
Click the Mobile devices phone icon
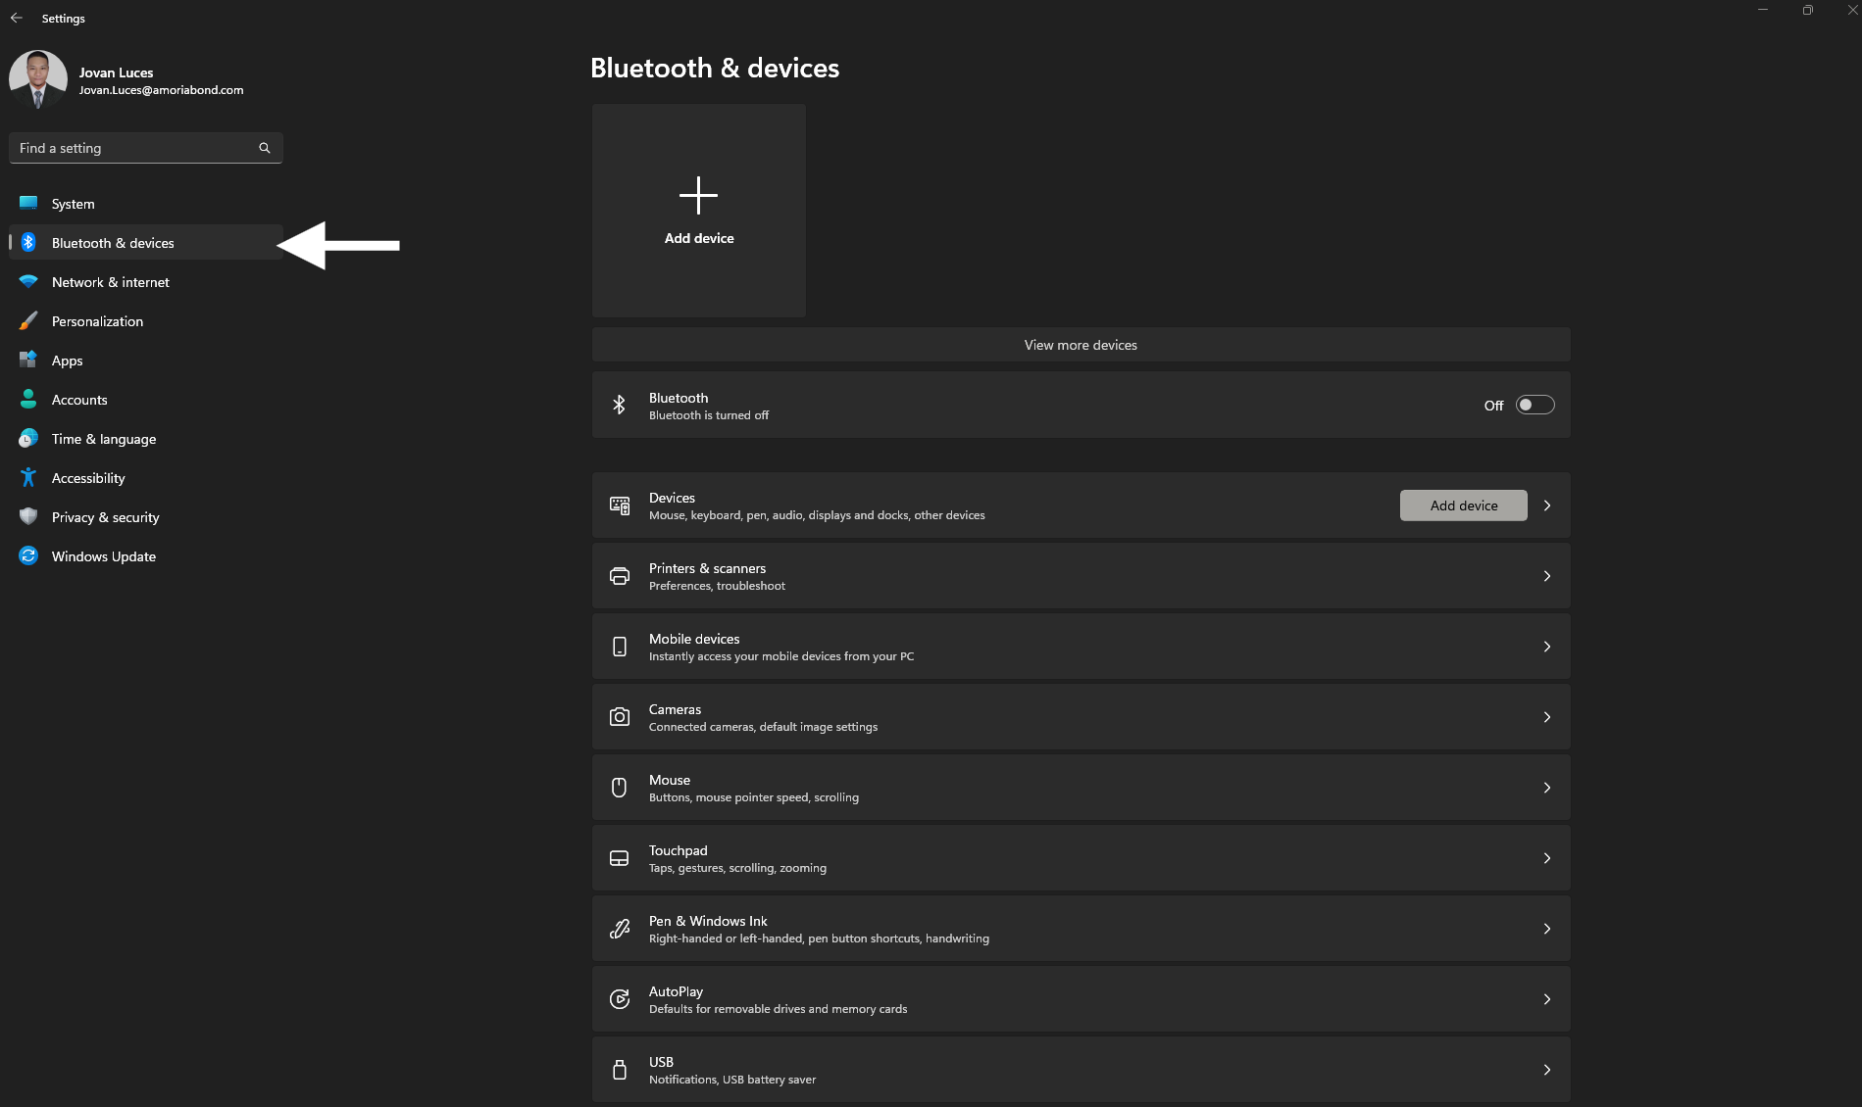click(x=620, y=647)
